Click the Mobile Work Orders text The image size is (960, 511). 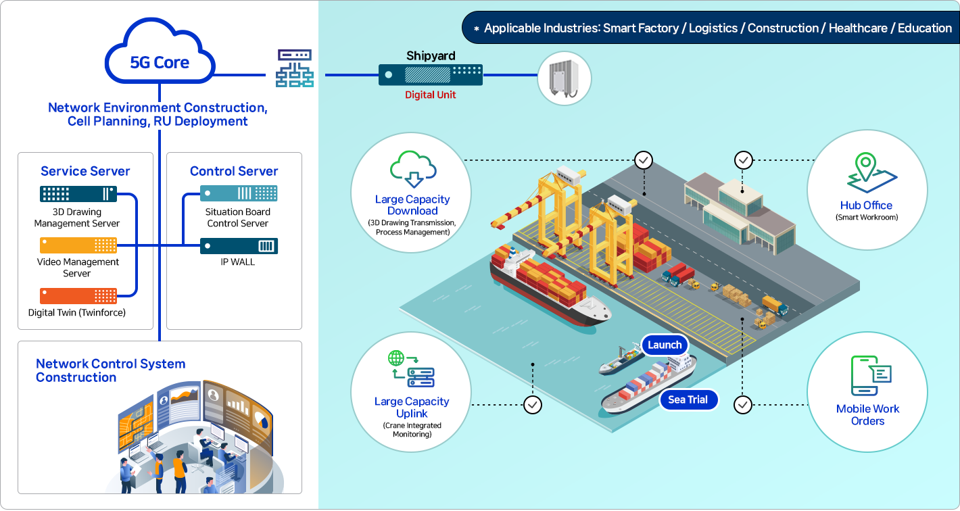click(x=867, y=414)
